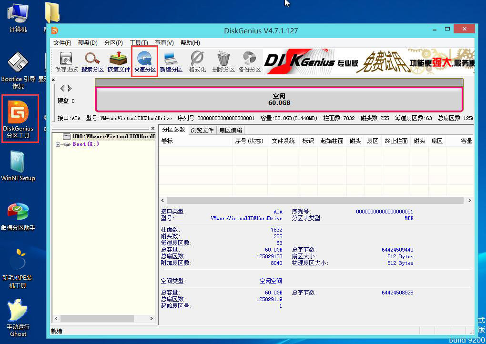Switch to the 浏览文件 tab
This screenshot has width=486, height=344.
coord(202,130)
